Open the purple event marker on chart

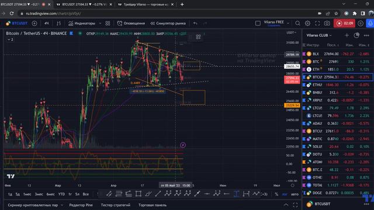coord(183,145)
